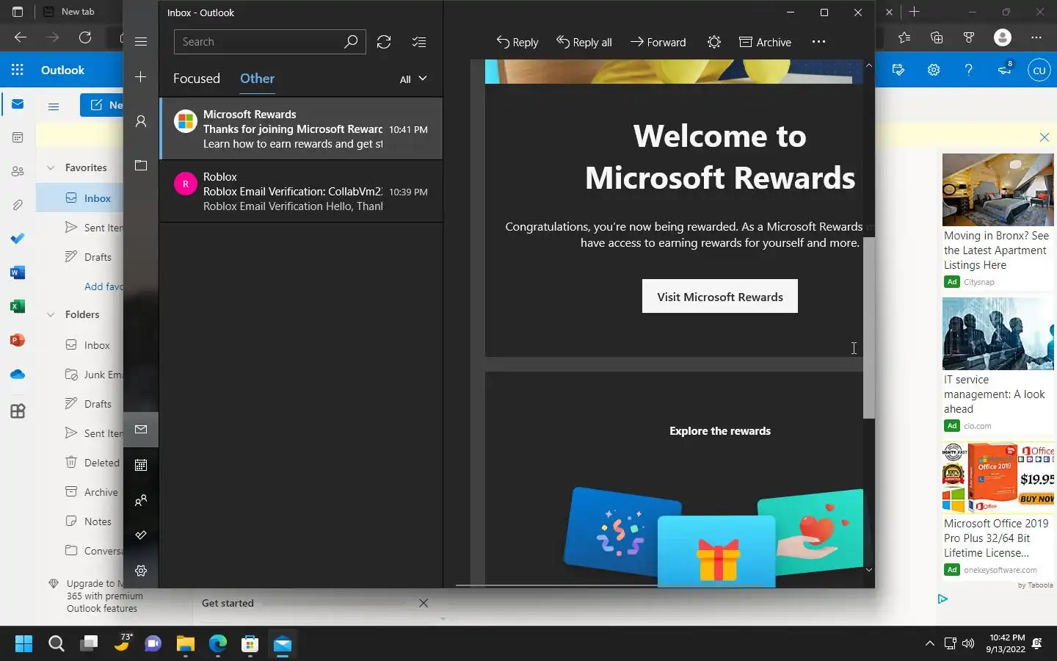The height and width of the screenshot is (661, 1057).
Task: Open File Explorer from taskbar
Action: pyautogui.click(x=185, y=644)
